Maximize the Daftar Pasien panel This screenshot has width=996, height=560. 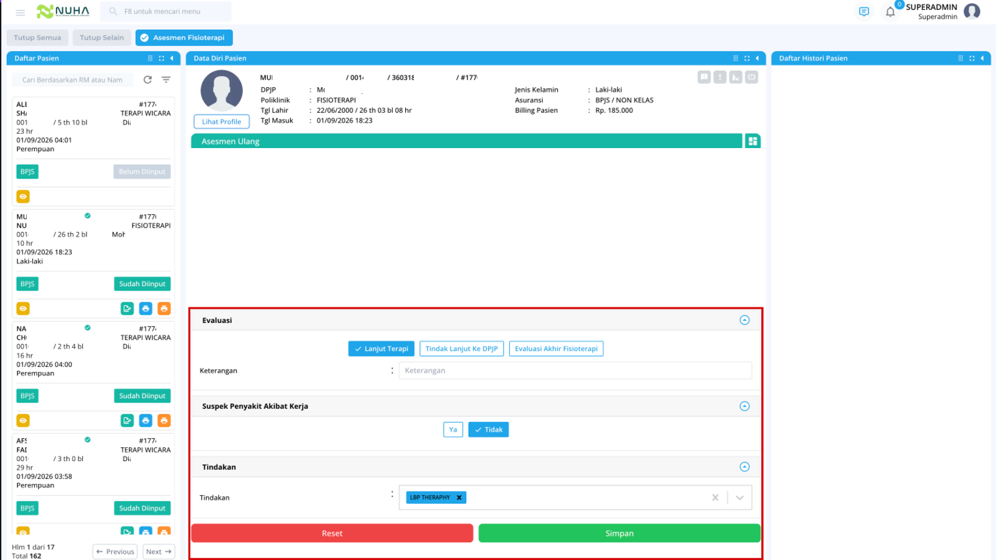[x=161, y=58]
